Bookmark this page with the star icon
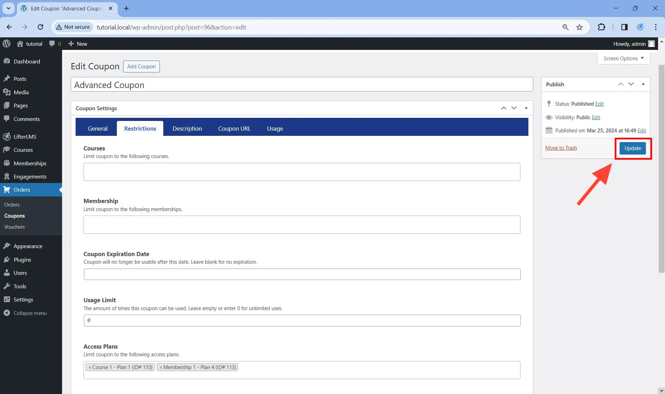 579,27
